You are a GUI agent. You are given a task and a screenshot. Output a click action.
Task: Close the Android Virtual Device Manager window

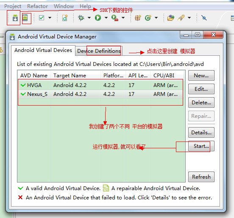pyautogui.click(x=213, y=35)
